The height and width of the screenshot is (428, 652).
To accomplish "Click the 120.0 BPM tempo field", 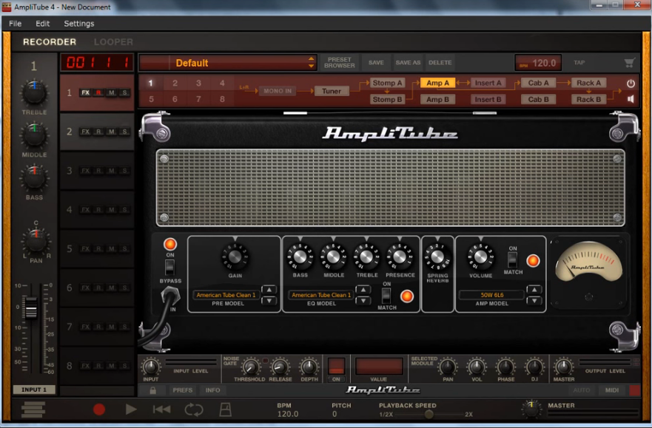I will pos(539,63).
